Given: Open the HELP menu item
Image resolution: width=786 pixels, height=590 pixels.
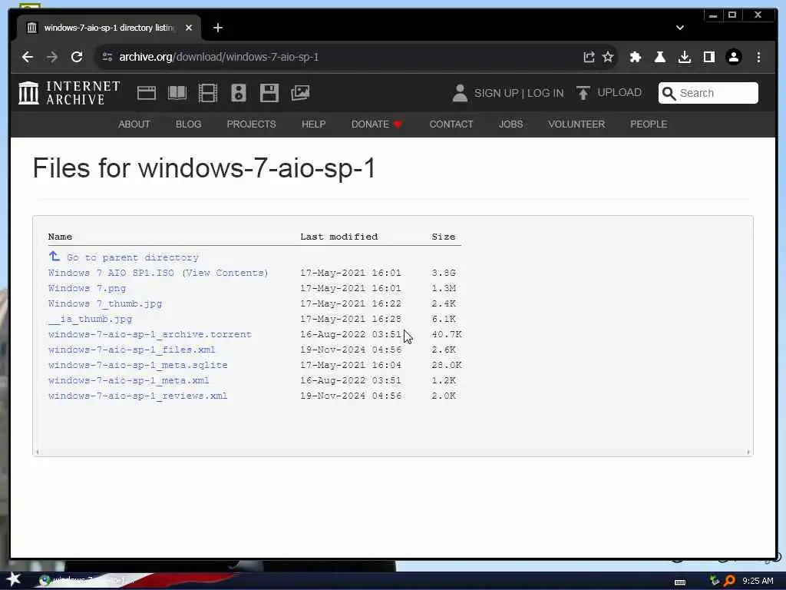Looking at the screenshot, I should click(313, 124).
